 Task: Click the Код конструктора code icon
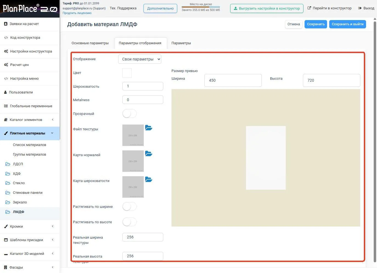tap(6, 38)
